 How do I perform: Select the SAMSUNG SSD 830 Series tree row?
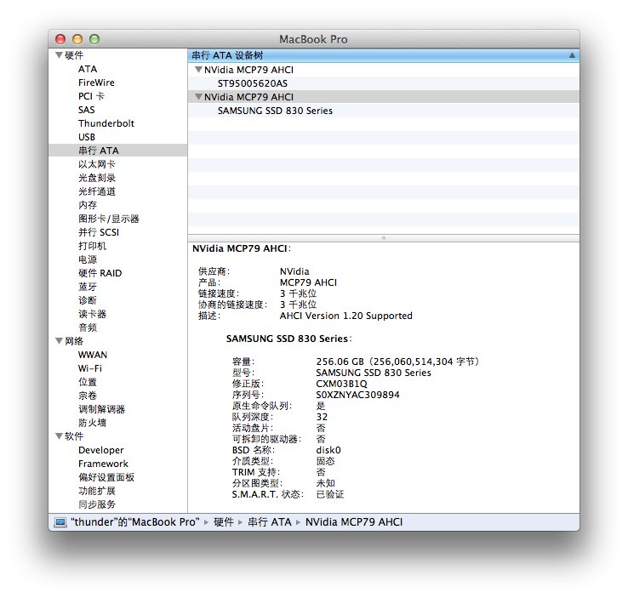384,111
